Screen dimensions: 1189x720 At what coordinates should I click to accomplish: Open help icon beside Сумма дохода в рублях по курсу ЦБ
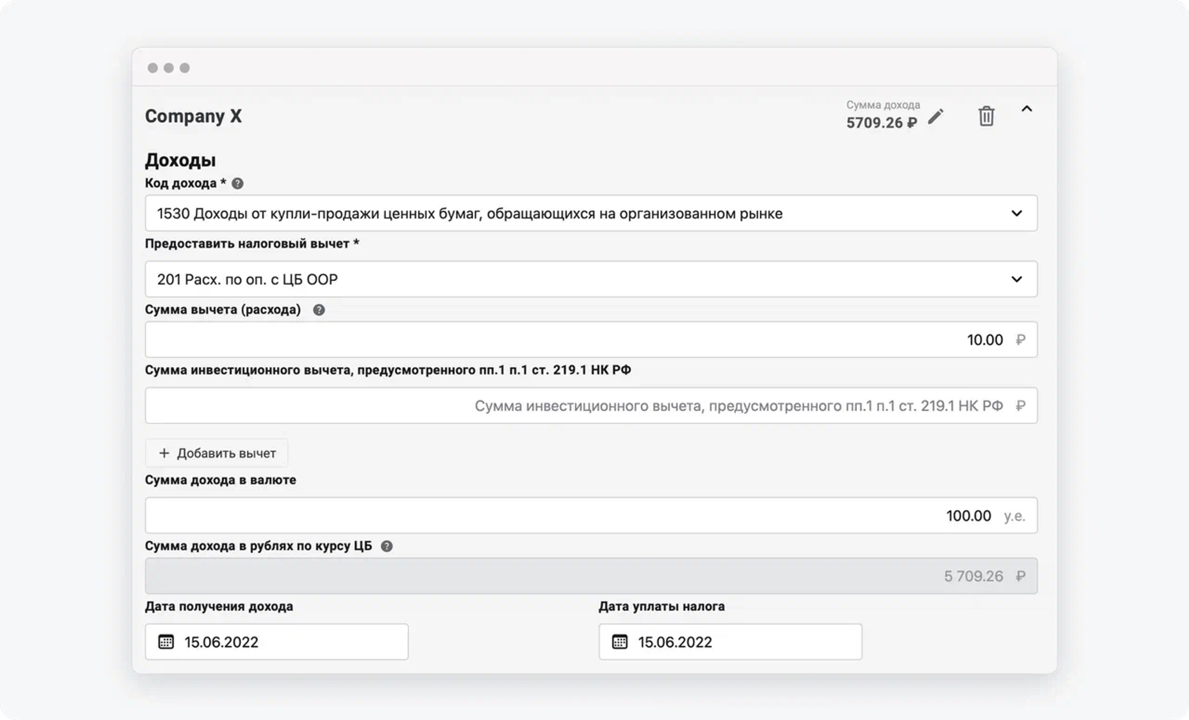coord(386,546)
